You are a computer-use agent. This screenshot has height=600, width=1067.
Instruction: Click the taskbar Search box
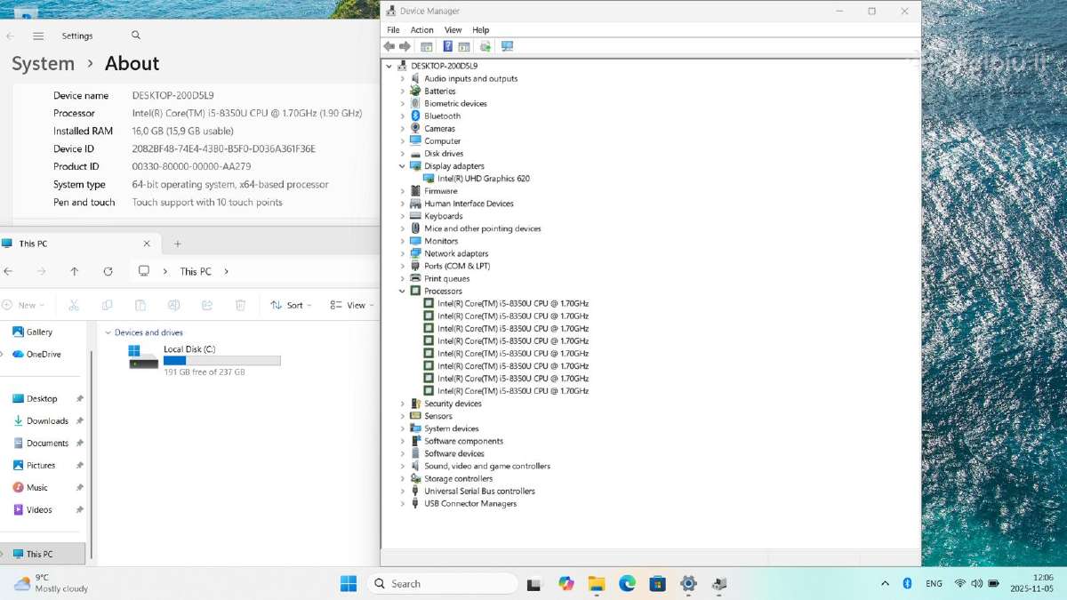(442, 584)
